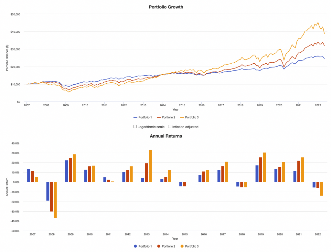Select the Annual Returns chart title
Image resolution: width=331 pixels, height=252 pixels.
click(x=165, y=136)
